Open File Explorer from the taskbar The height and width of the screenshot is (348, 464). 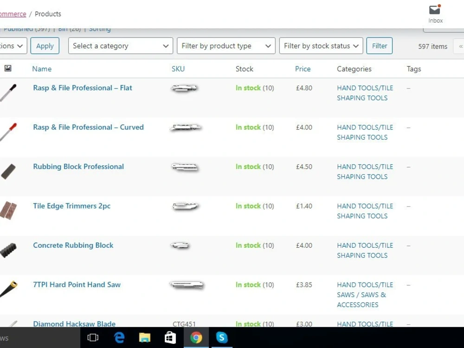pyautogui.click(x=145, y=337)
